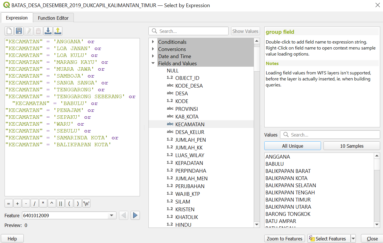Click the import user expressions icon

48,31
